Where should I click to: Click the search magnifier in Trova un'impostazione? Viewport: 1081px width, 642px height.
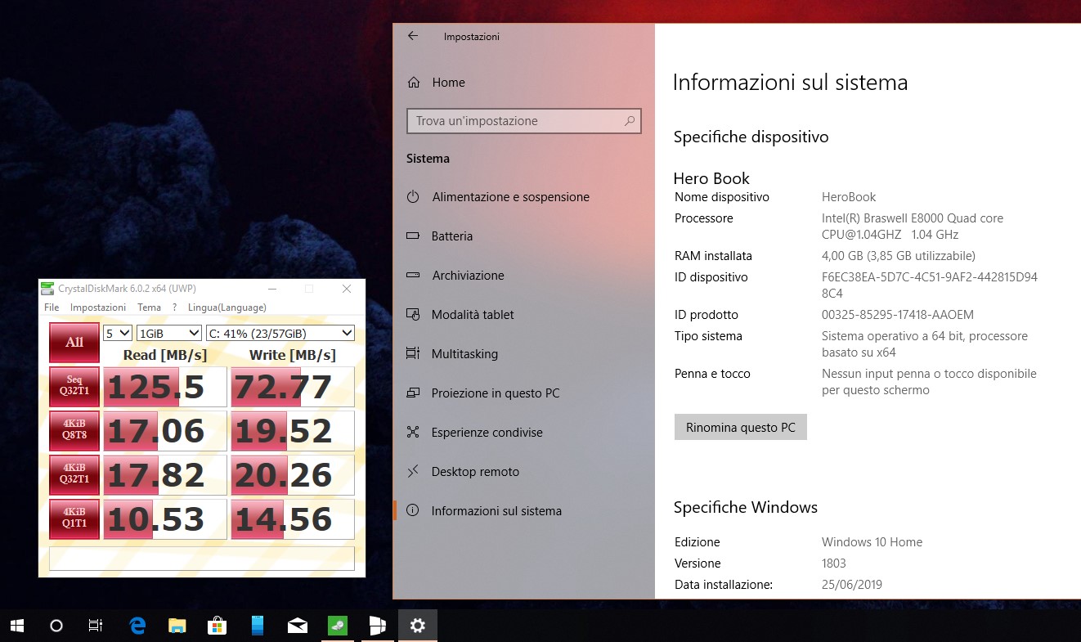point(630,121)
